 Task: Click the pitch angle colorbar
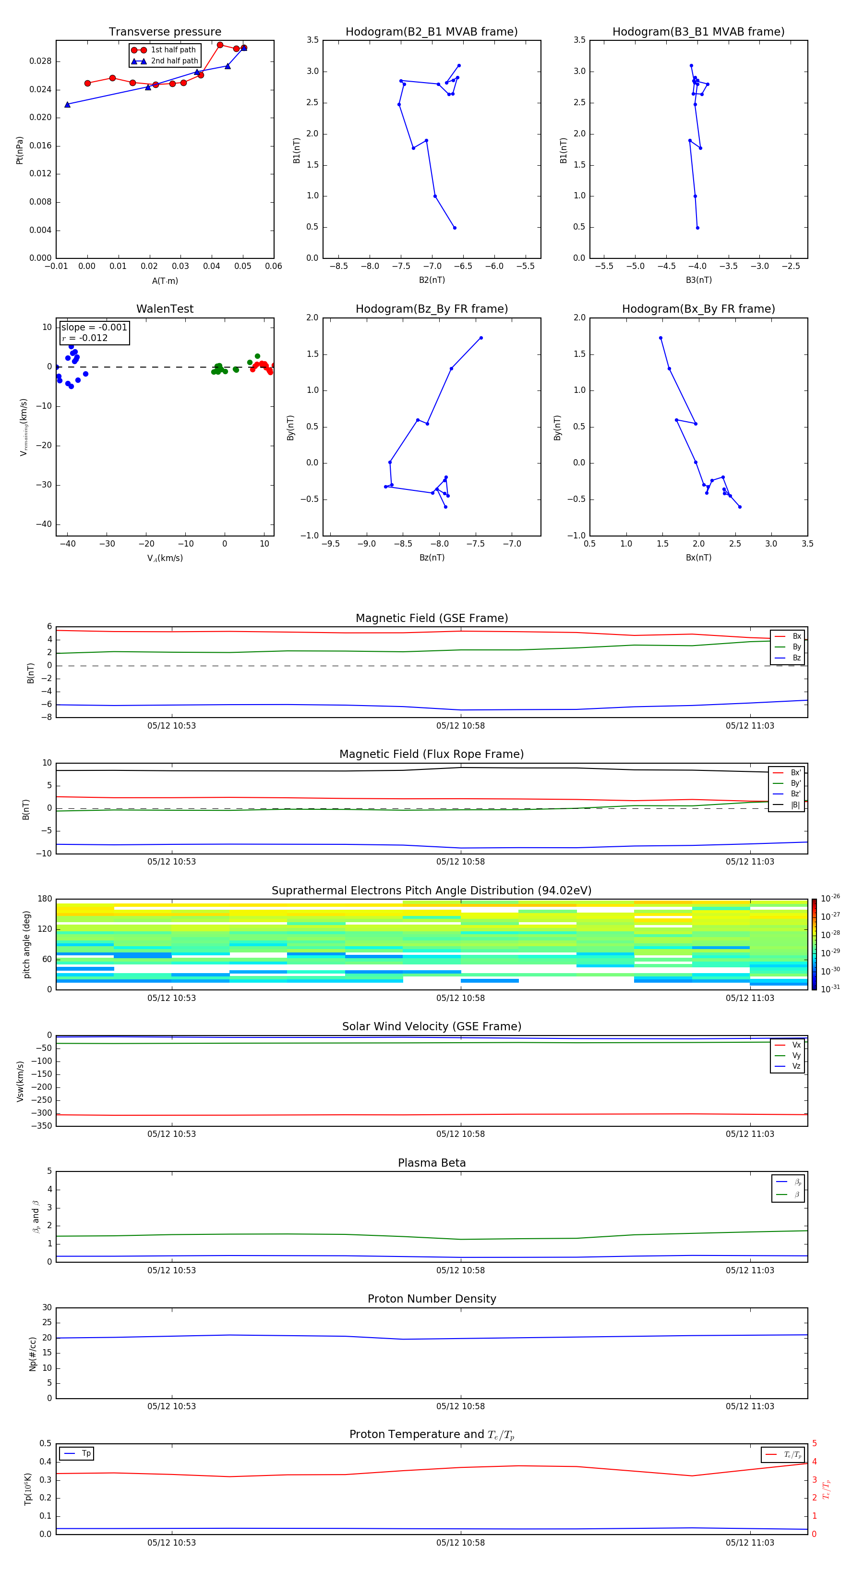(814, 944)
